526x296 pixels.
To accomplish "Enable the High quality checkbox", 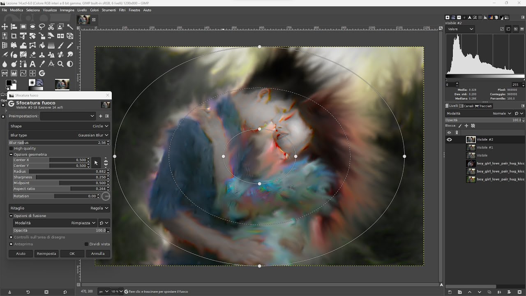I will click(11, 148).
